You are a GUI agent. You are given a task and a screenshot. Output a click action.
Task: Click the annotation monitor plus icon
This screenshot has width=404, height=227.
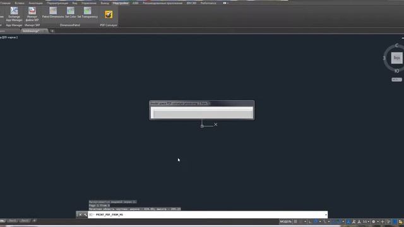click(383, 221)
